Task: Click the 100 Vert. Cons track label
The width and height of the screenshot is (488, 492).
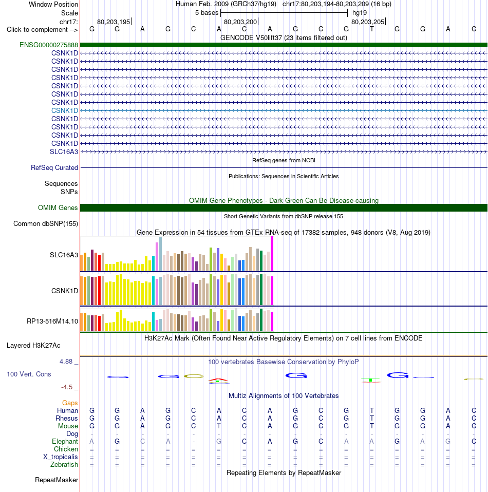Action: [29, 374]
